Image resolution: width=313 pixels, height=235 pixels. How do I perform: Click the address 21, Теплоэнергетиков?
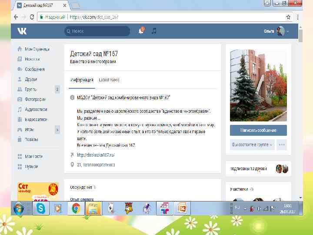pyautogui.click(x=96, y=164)
